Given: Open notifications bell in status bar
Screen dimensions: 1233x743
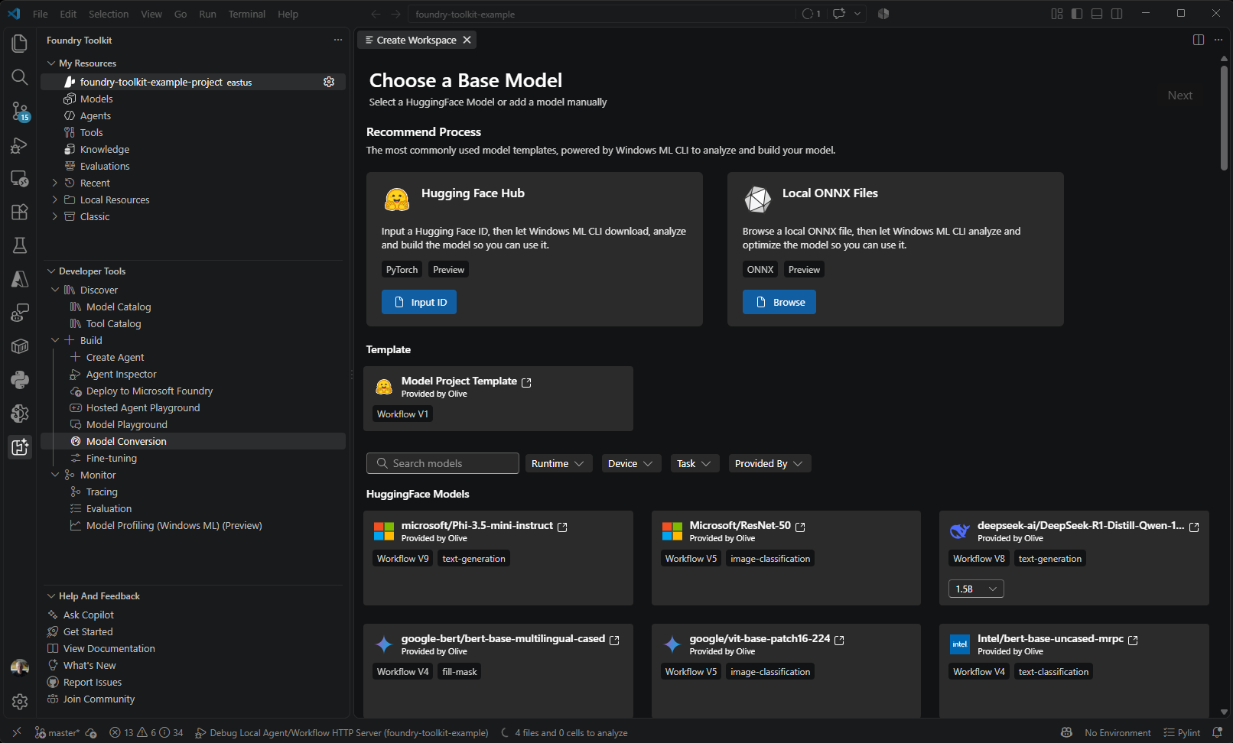Looking at the screenshot, I should click(x=1217, y=732).
